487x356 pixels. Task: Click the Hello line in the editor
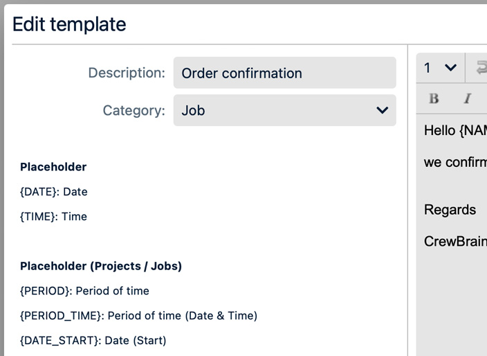[454, 130]
